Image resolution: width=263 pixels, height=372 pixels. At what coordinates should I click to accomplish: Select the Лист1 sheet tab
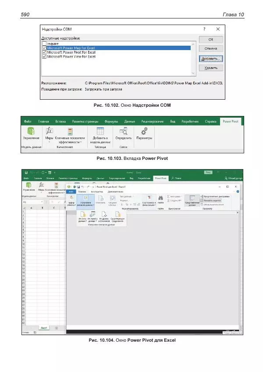coord(44,328)
